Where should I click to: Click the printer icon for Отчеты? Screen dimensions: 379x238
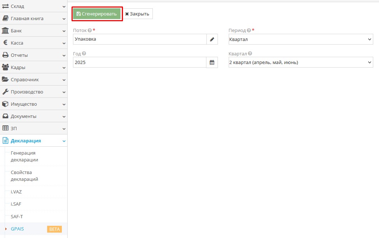[x=5, y=55]
